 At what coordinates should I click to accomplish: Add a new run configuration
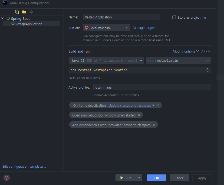click(3, 12)
